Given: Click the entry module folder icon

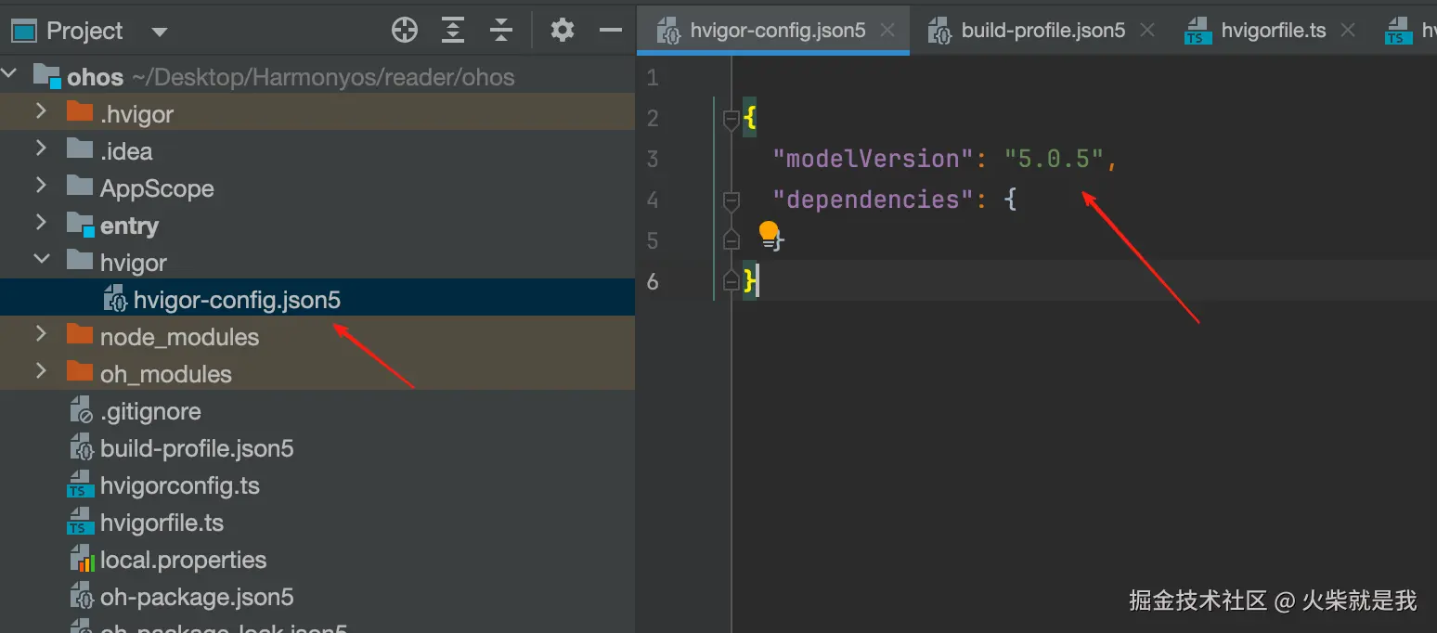Looking at the screenshot, I should pos(81,225).
